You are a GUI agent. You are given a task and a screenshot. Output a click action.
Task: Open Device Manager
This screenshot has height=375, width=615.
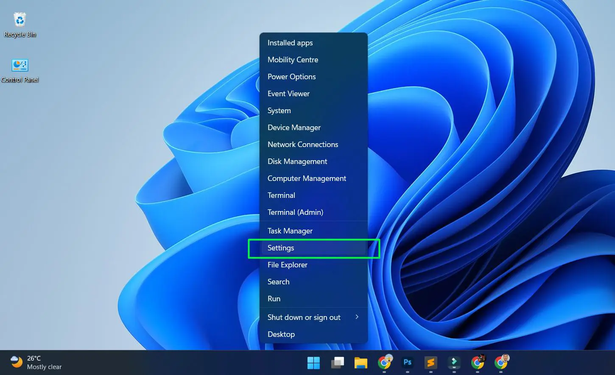click(294, 127)
